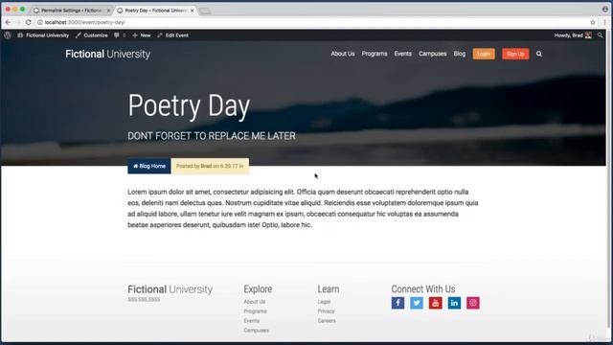Viewport: 613px width, 345px height.
Task: Select the Poetry Day browser tab
Action: 155,11
